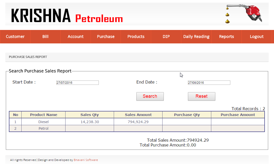
Task: Click the Product Name column header
Action: click(x=43, y=115)
